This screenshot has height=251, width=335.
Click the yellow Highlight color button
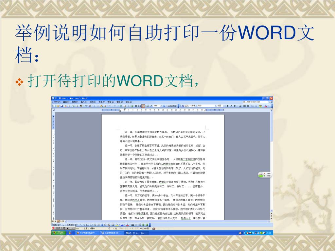point(260,106)
